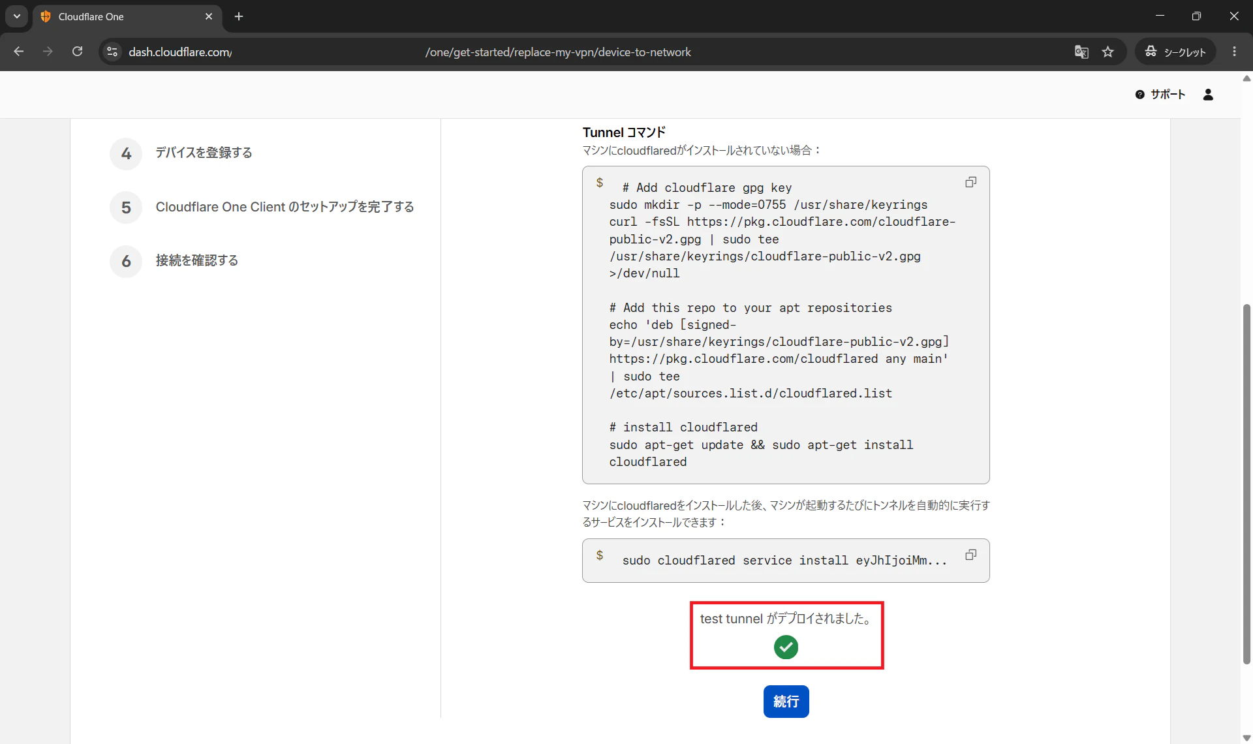Click the 続行 continue button
The image size is (1253, 744).
786,702
